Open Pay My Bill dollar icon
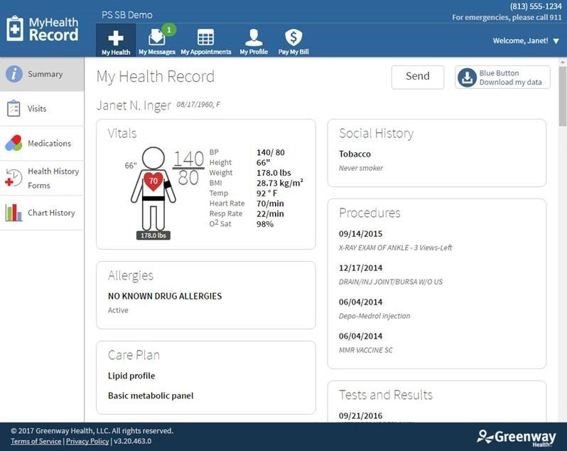The height and width of the screenshot is (451, 567). [293, 37]
